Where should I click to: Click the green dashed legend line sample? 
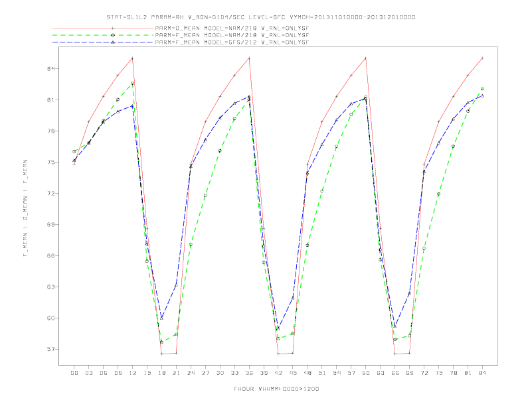(103, 35)
